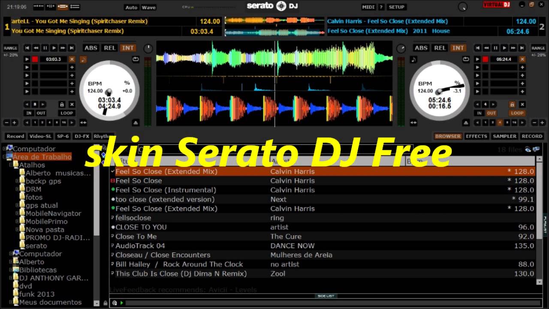Toggle LOOP on deck 2

pyautogui.click(x=517, y=113)
